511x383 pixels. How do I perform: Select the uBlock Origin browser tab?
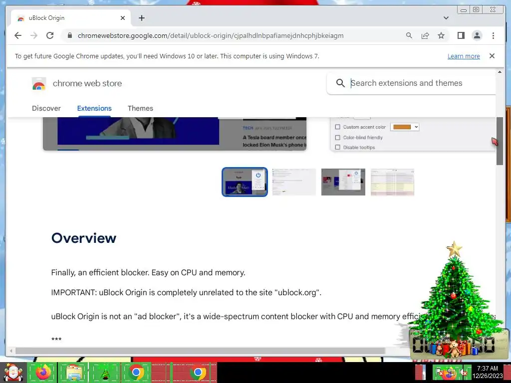click(71, 18)
